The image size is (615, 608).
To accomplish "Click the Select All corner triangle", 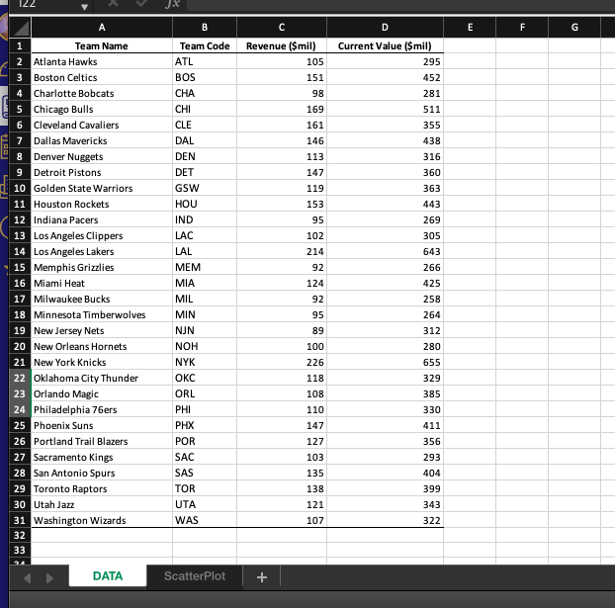I will 21,28.
